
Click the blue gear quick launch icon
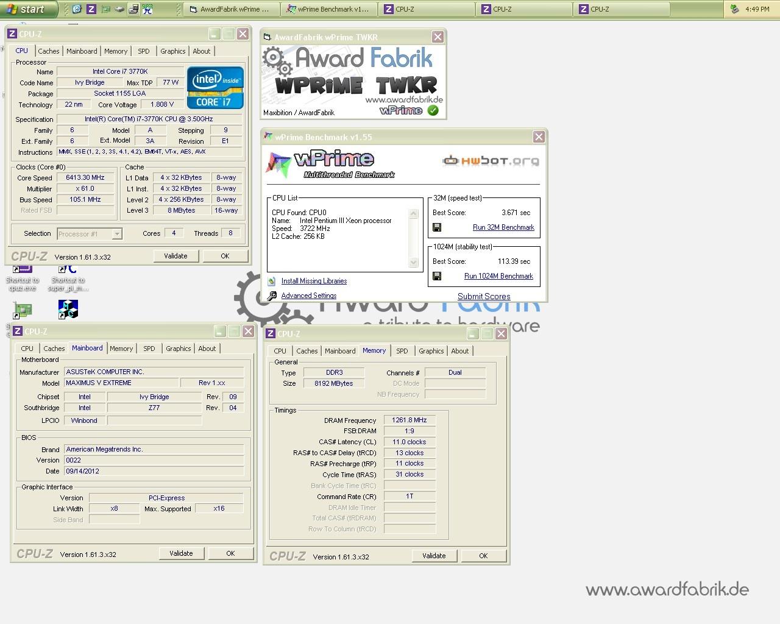click(x=77, y=9)
